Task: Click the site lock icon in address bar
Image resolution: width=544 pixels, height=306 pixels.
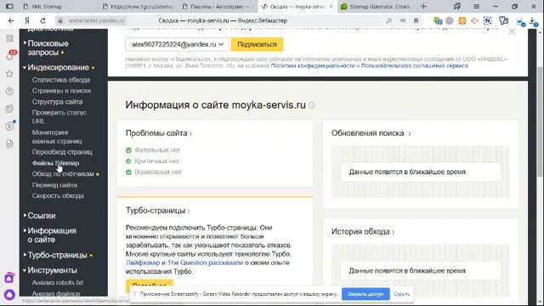Action: (x=60, y=20)
